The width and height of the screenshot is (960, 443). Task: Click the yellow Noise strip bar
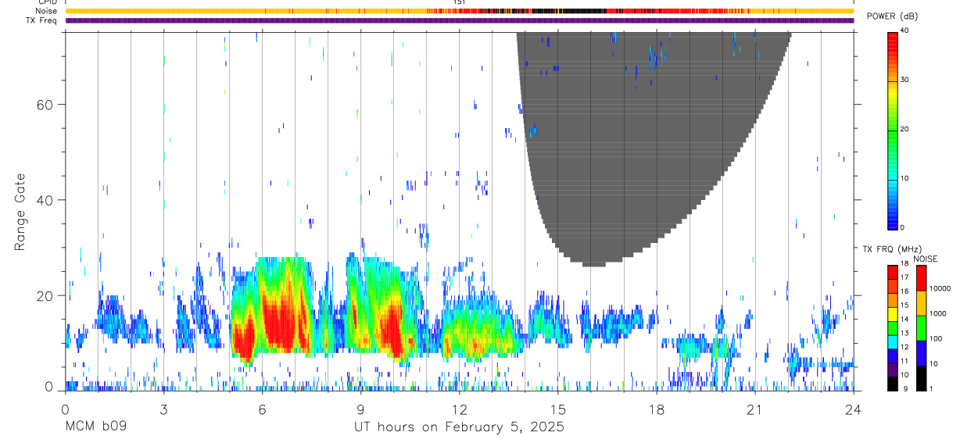coord(460,11)
